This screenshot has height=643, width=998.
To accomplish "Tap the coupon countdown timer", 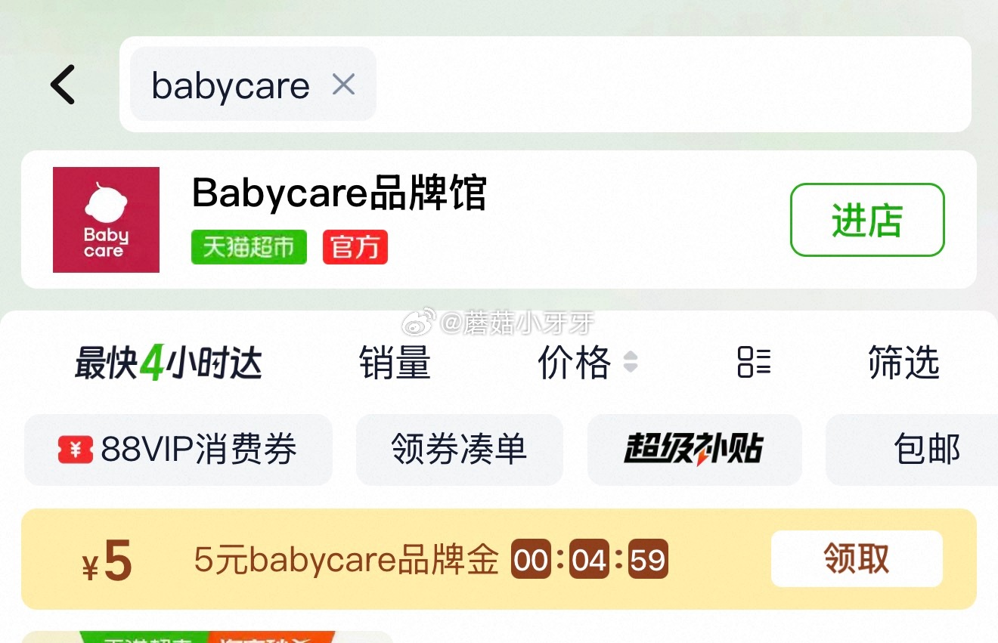I will click(590, 560).
